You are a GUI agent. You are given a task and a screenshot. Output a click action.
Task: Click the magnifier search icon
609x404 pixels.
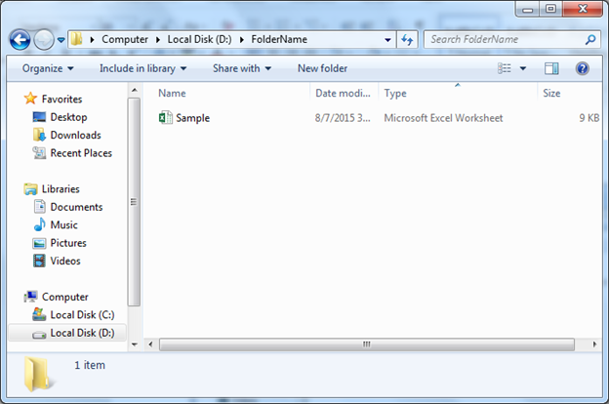[x=590, y=40]
